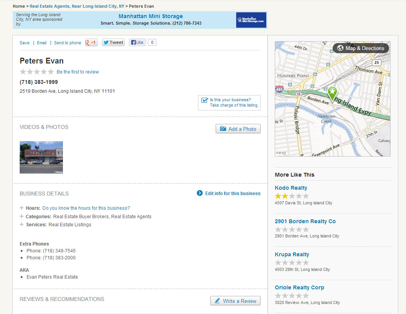Click the Facebook Like button
406x314 pixels.
137,43
